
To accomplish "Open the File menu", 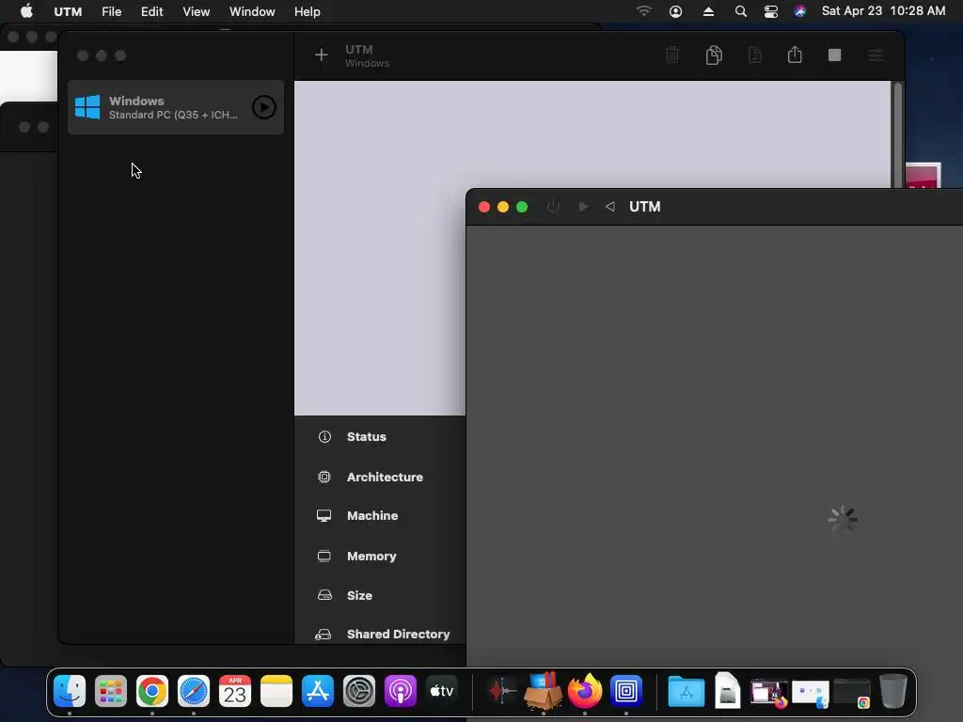I will (x=111, y=11).
